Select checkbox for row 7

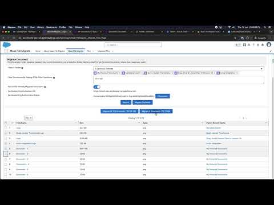pos(6,159)
